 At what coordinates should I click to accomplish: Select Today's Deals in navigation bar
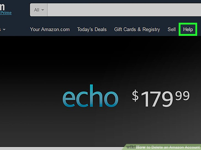pyautogui.click(x=92, y=30)
